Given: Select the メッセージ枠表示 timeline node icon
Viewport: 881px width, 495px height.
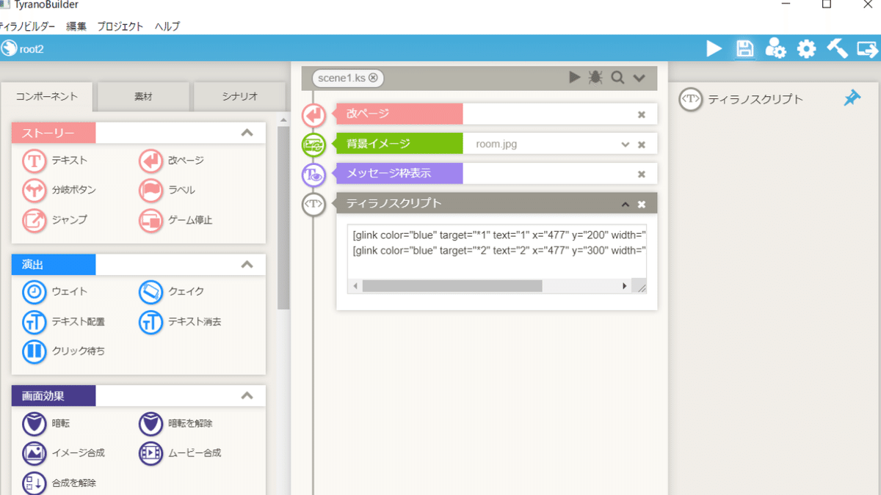Looking at the screenshot, I should (313, 175).
